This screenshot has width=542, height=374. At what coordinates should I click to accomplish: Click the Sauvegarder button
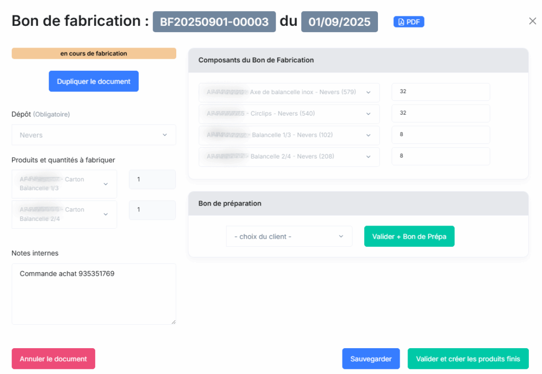tap(371, 359)
